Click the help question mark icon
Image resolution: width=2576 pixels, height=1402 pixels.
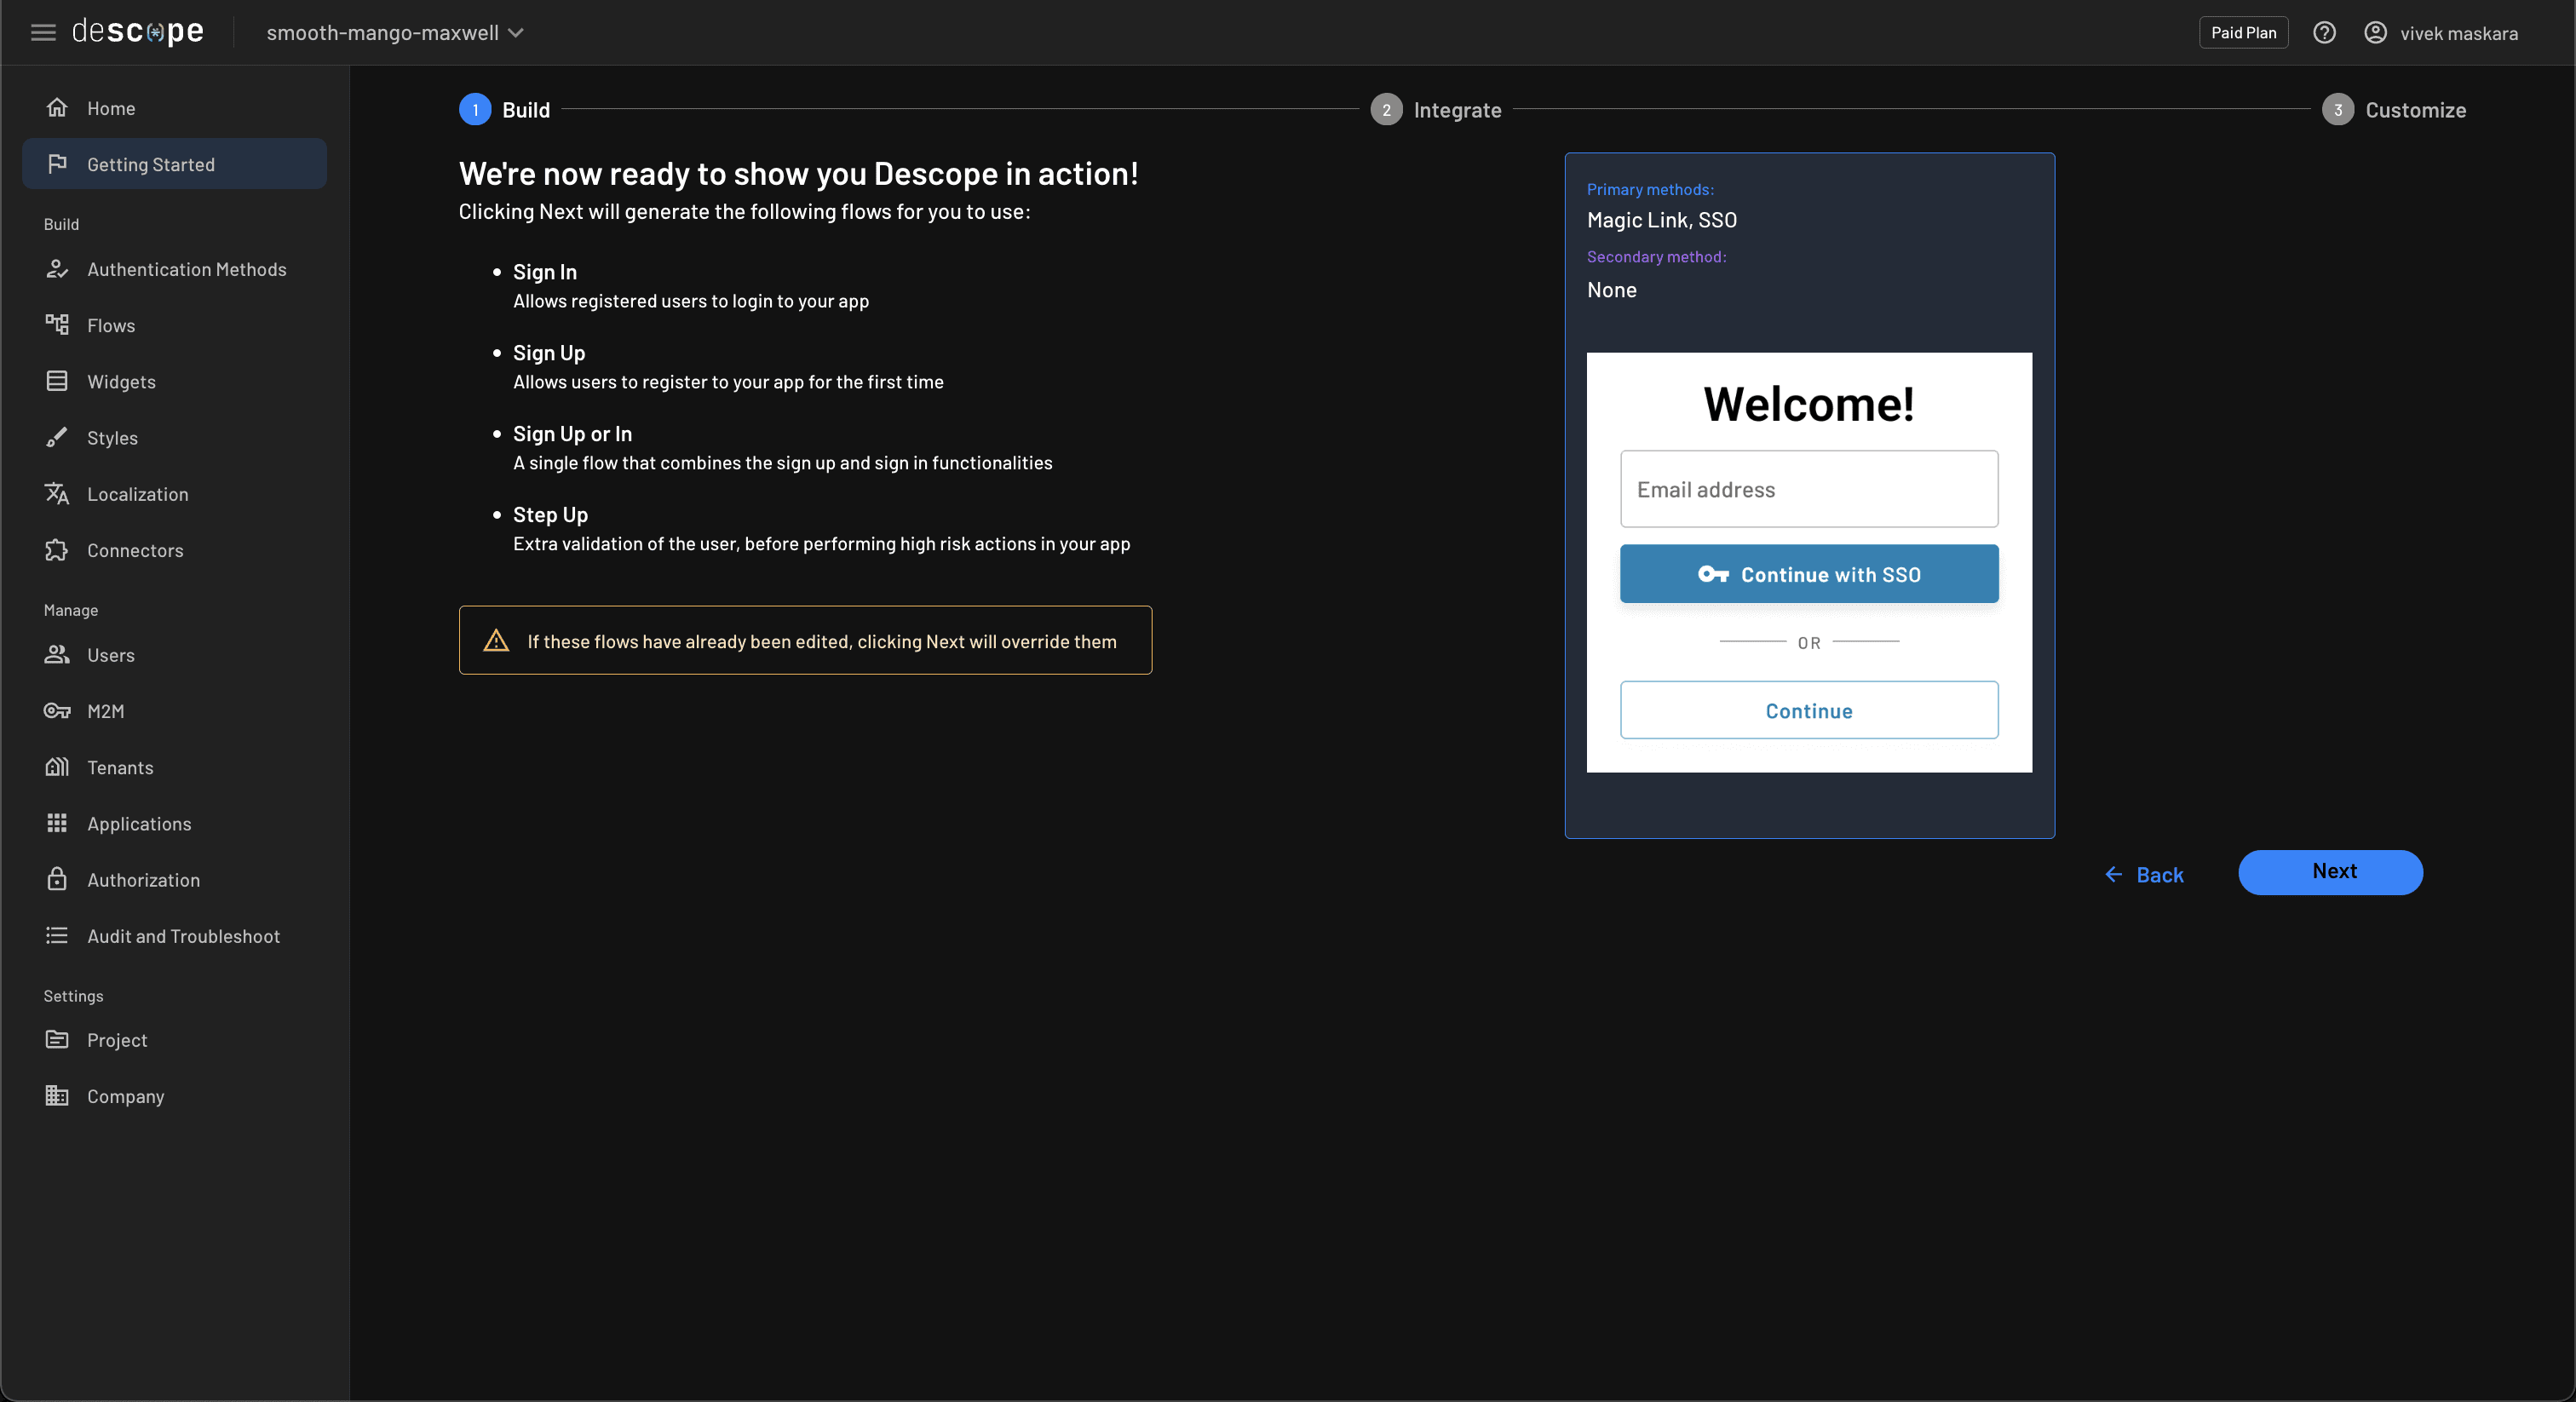click(2324, 32)
